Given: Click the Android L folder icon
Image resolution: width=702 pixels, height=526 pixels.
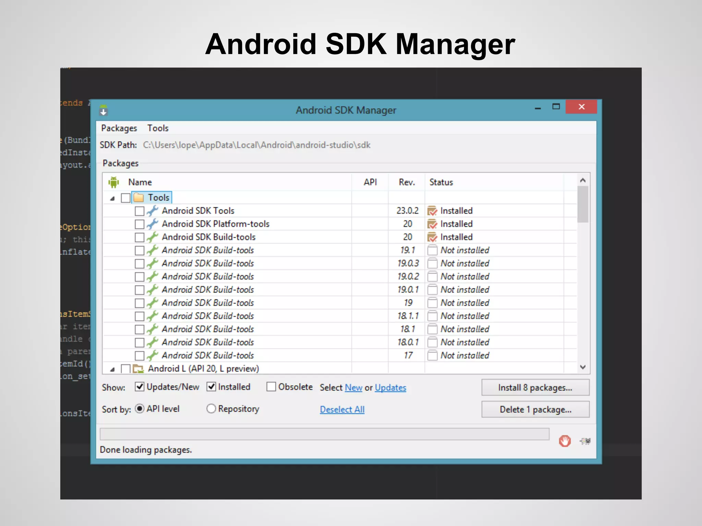Looking at the screenshot, I should (x=138, y=369).
